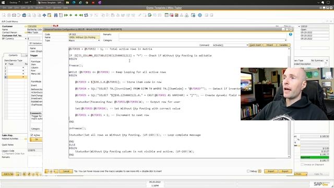334x188 pixels.
Task: Click the Wizard button
Action: tap(269, 45)
